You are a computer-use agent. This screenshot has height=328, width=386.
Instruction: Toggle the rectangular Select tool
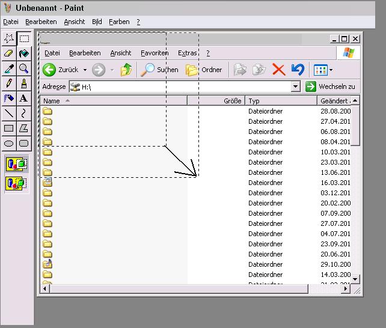(24, 38)
